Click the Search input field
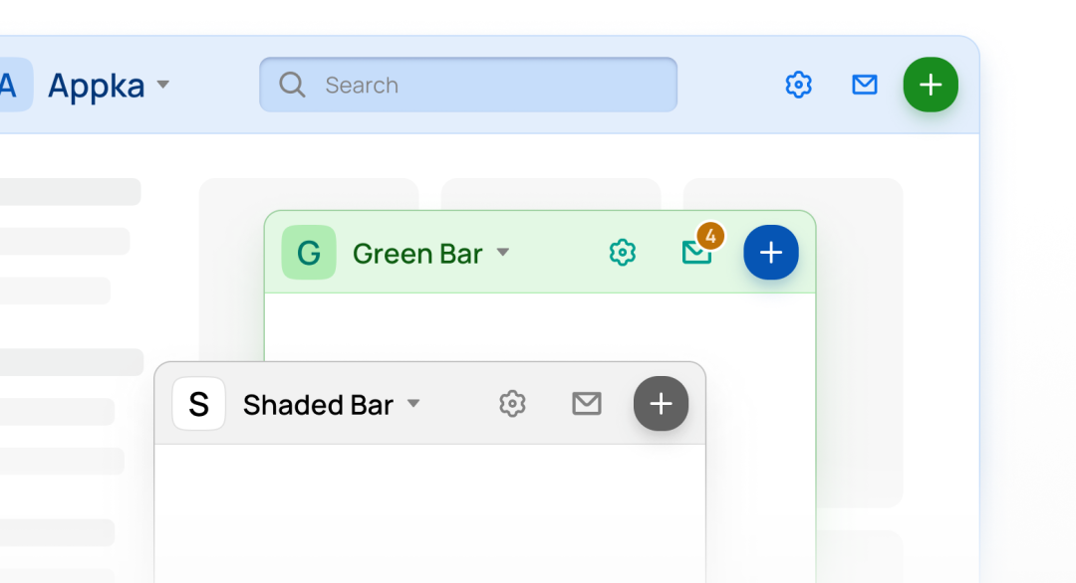Screen dimensions: 1076x583 pyautogui.click(x=468, y=85)
